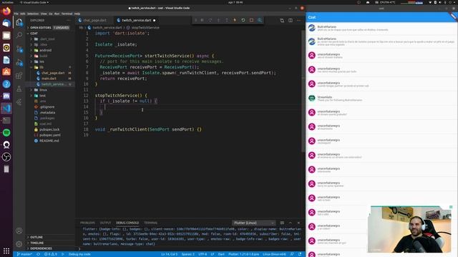Expand the build folder
The image size is (458, 257).
50,56
